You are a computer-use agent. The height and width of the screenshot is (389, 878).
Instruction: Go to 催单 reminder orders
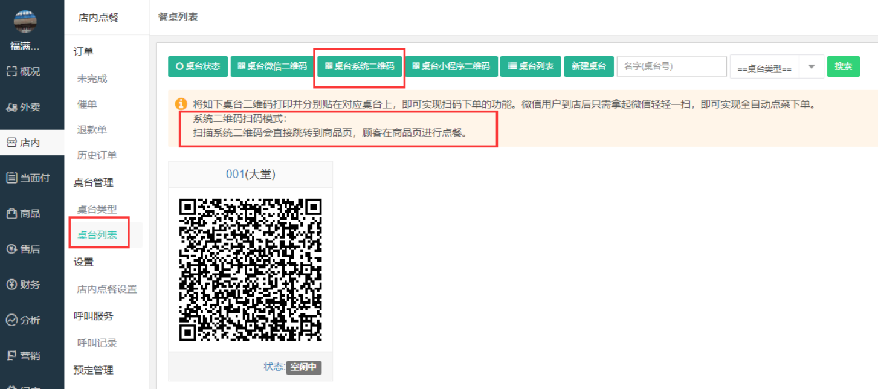[87, 104]
